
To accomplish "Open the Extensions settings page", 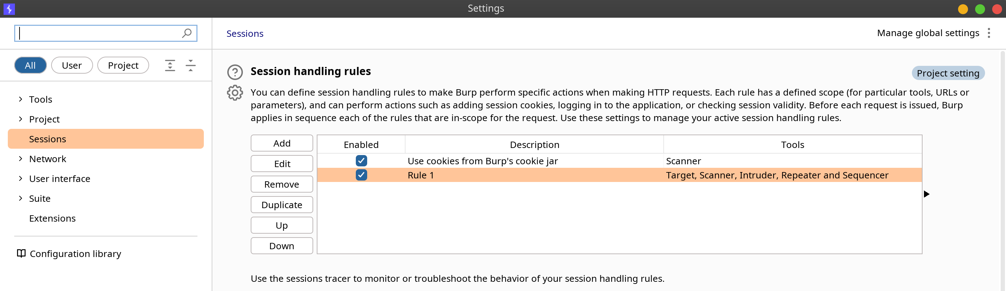I will (x=52, y=218).
